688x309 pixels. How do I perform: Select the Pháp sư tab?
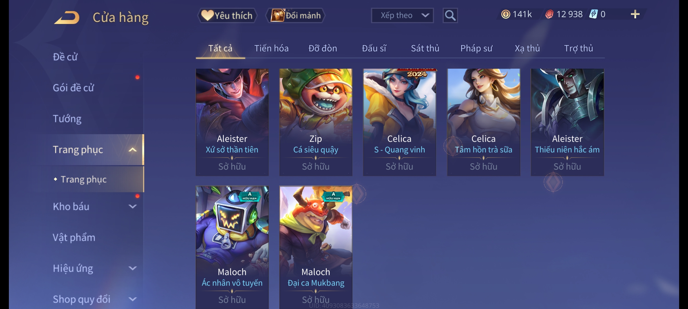[x=476, y=48]
